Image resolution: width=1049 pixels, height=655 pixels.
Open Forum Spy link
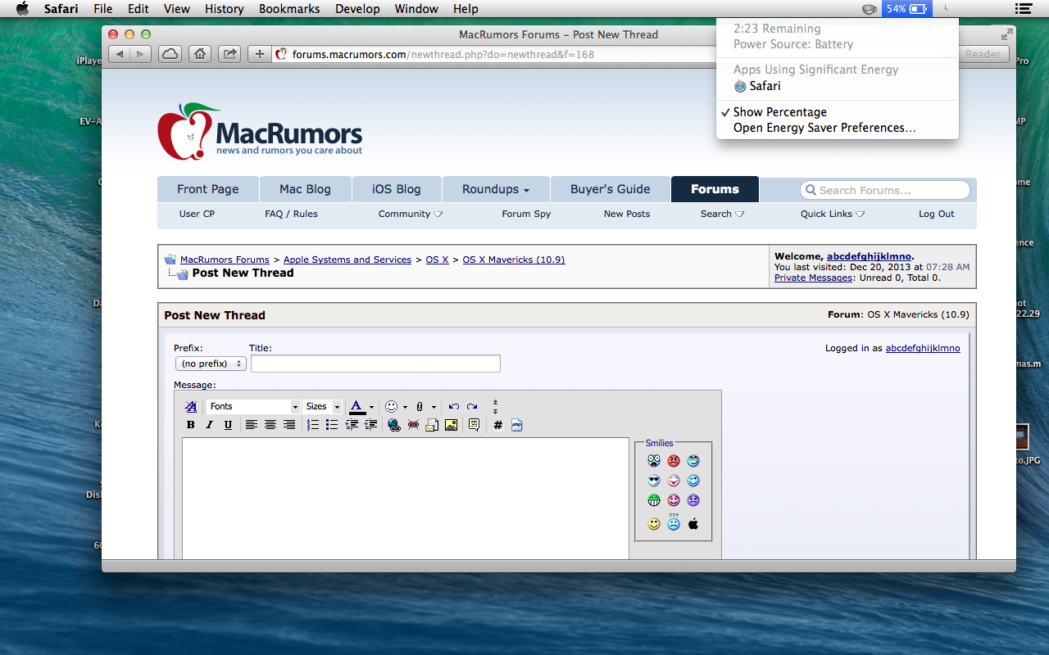click(x=526, y=214)
